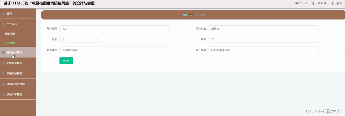345x116 pixels.
Task: Click the 年龄 input field
Action: (x=263, y=39)
